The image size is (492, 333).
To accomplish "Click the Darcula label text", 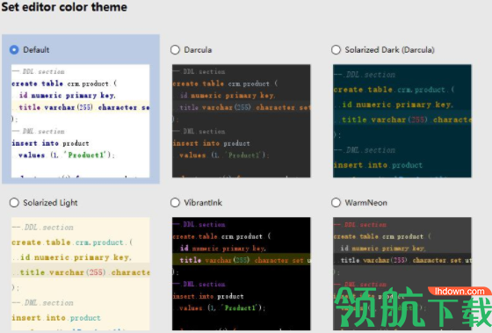I will (x=198, y=50).
